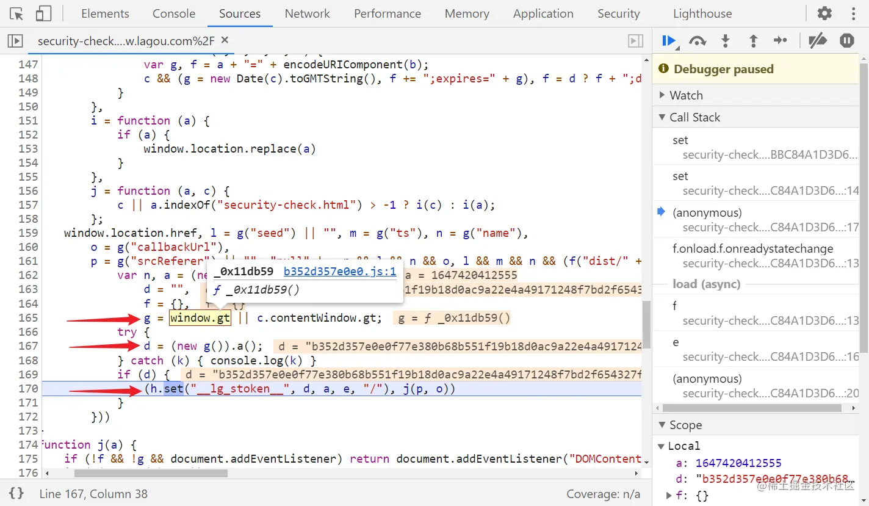Step out of current function
Viewport: 869px width, 506px height.
[x=754, y=41]
